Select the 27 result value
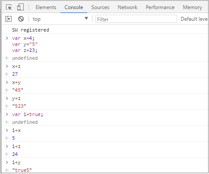The height and width of the screenshot is (174, 209). (x=15, y=74)
